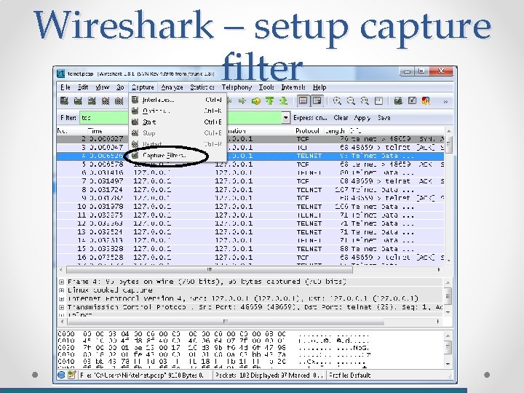The image size is (524, 393).
Task: Click the Capture options toolbar icon
Action: coord(78,100)
